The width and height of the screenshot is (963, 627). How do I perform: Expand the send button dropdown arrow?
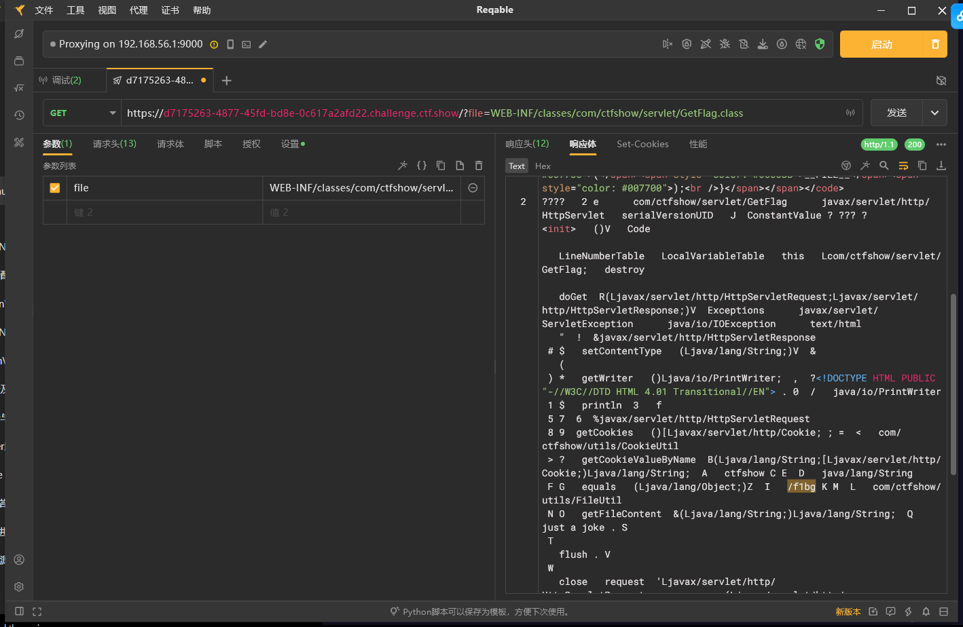(934, 113)
